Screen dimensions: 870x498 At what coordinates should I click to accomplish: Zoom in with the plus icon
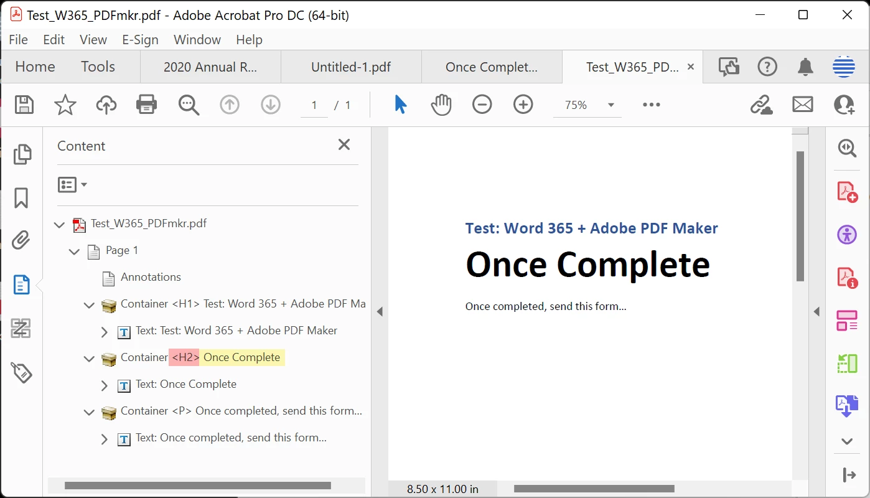point(523,105)
